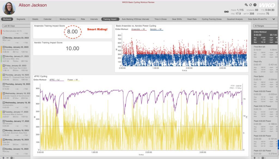Image resolution: width=279 pixels, height=159 pixels.
Task: Open the settings gears icon near WKO logo
Action: click(246, 5)
